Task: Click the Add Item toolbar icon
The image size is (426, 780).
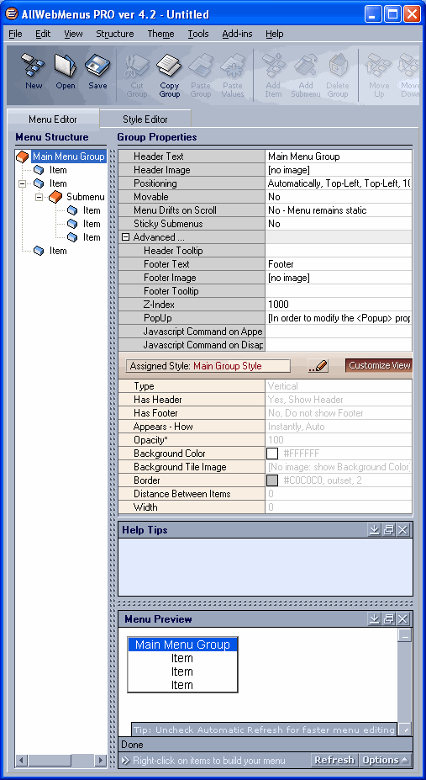Action: 273,76
